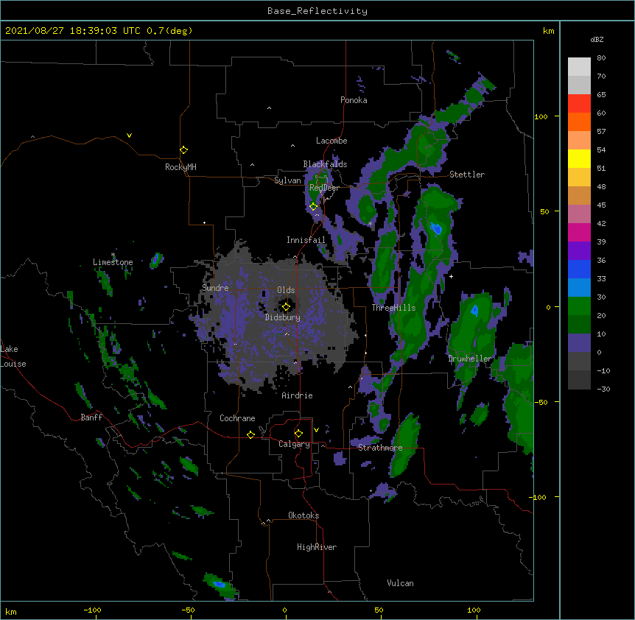635x620 pixels.
Task: Click the Drumheller label
Action: tap(470, 359)
